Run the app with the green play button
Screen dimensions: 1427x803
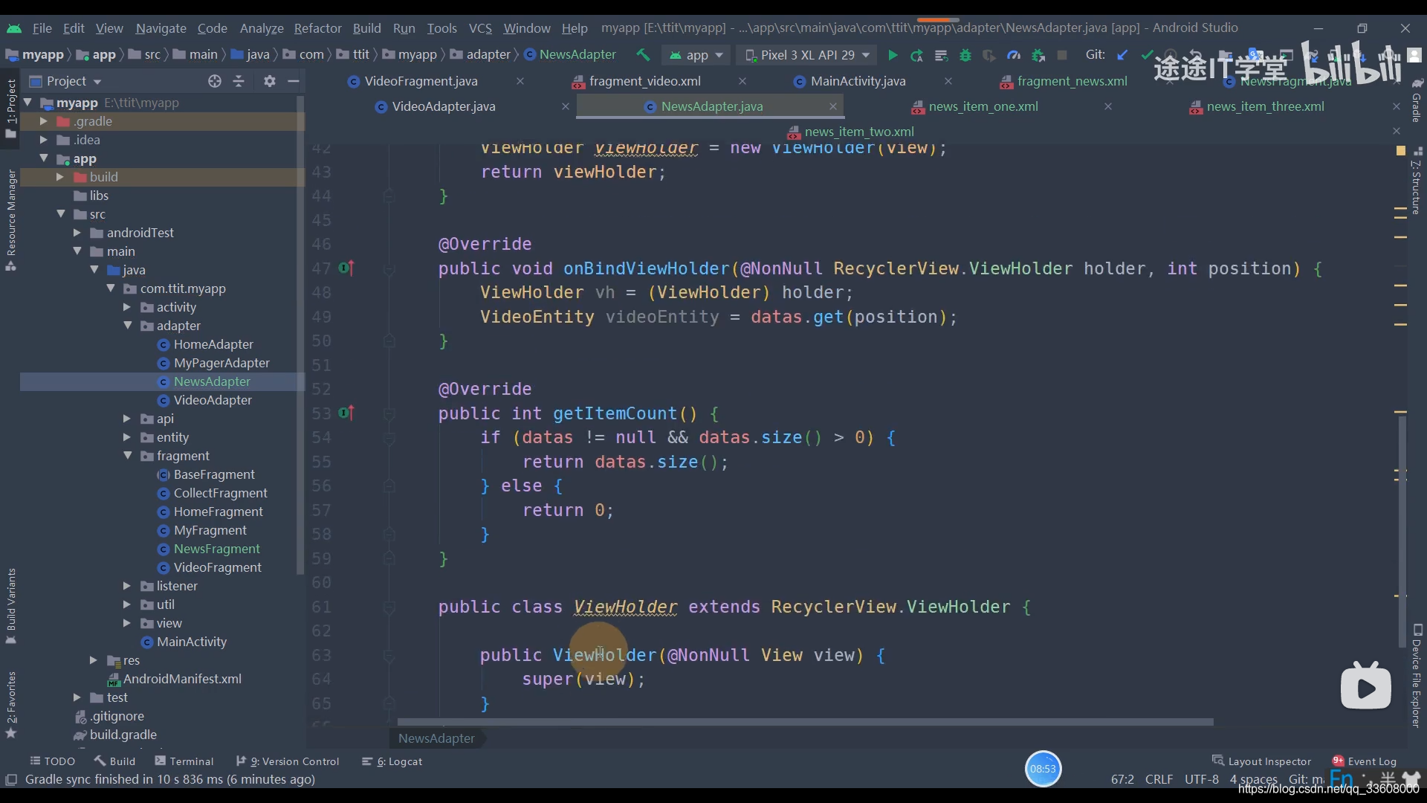tap(893, 55)
